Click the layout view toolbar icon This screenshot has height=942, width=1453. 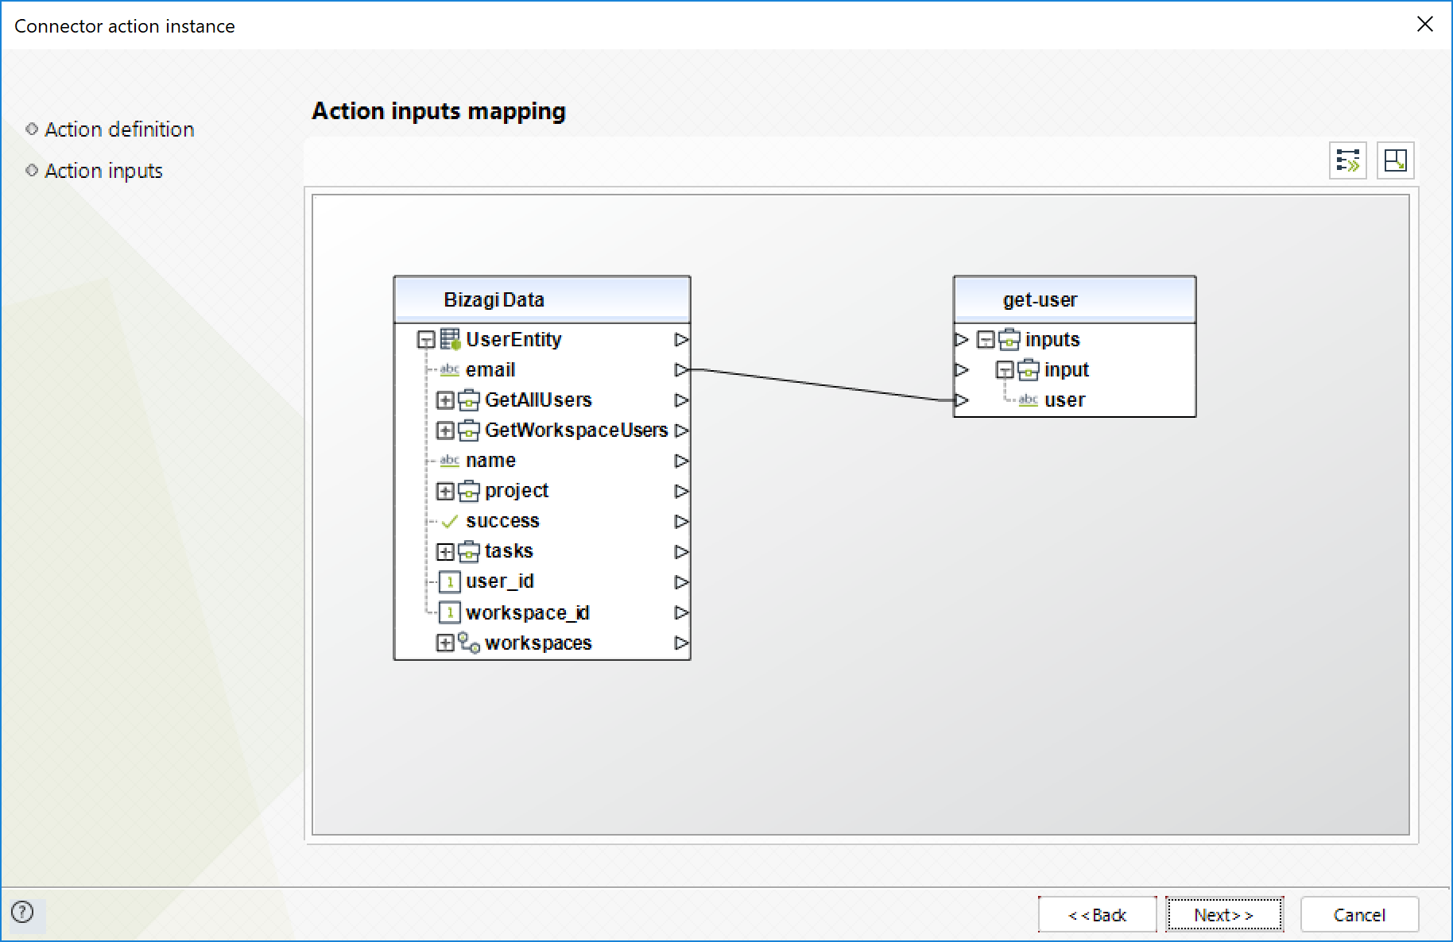point(1395,160)
